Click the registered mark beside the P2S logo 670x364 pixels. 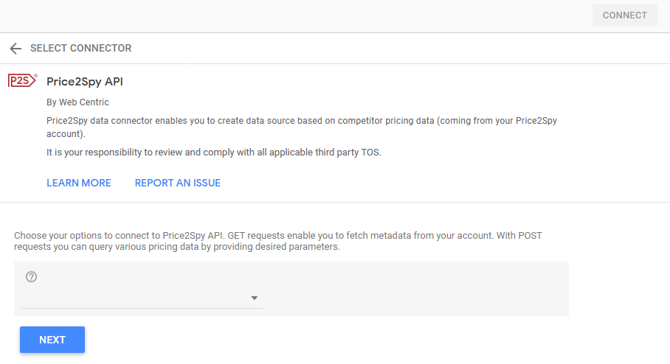coord(36,76)
